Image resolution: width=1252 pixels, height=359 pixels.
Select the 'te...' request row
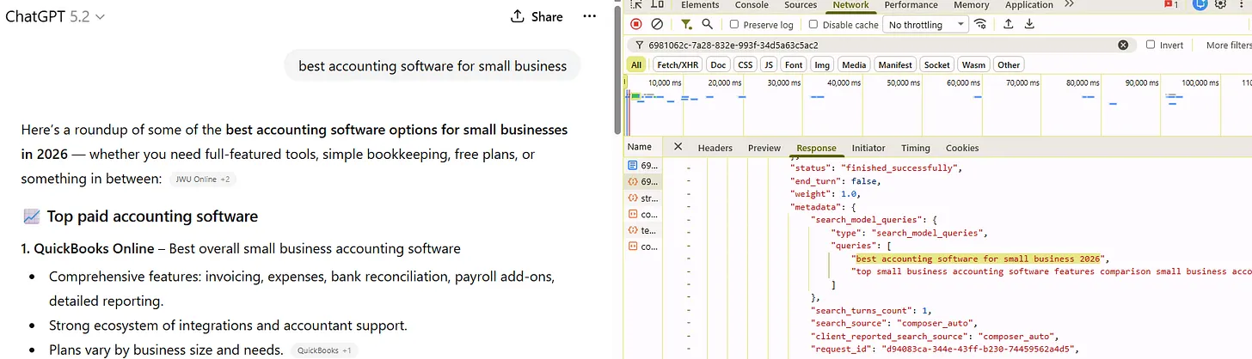click(x=645, y=230)
